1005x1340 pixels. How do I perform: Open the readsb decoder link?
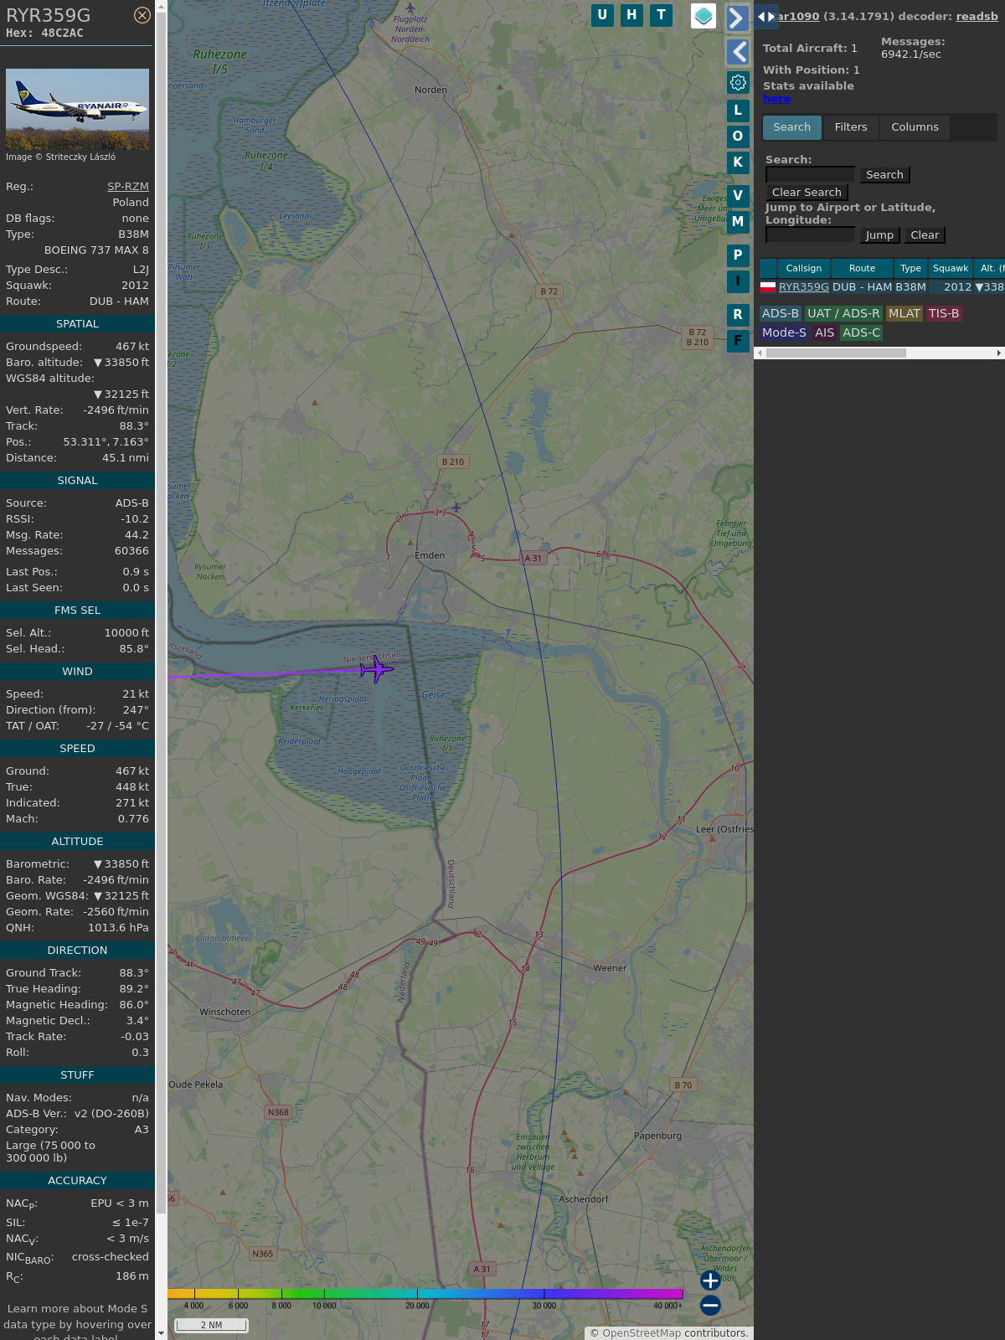[977, 16]
